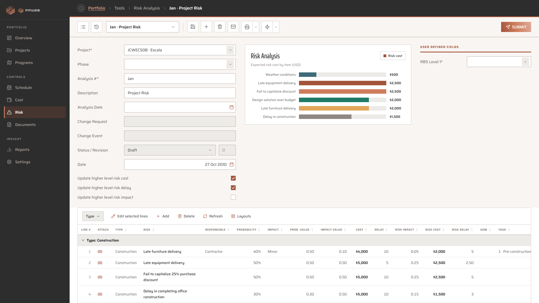This screenshot has width=539, height=303.
Task: Open the Jan · Project Risk record dropdown
Action: [x=143, y=27]
